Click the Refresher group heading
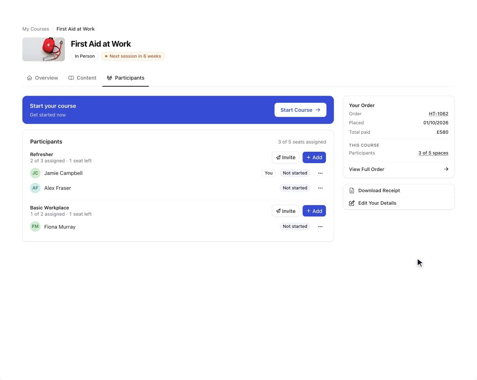The image size is (477, 380). tap(42, 155)
